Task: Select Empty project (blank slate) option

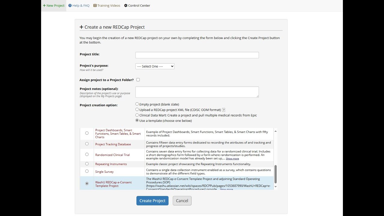Action: (x=137, y=104)
